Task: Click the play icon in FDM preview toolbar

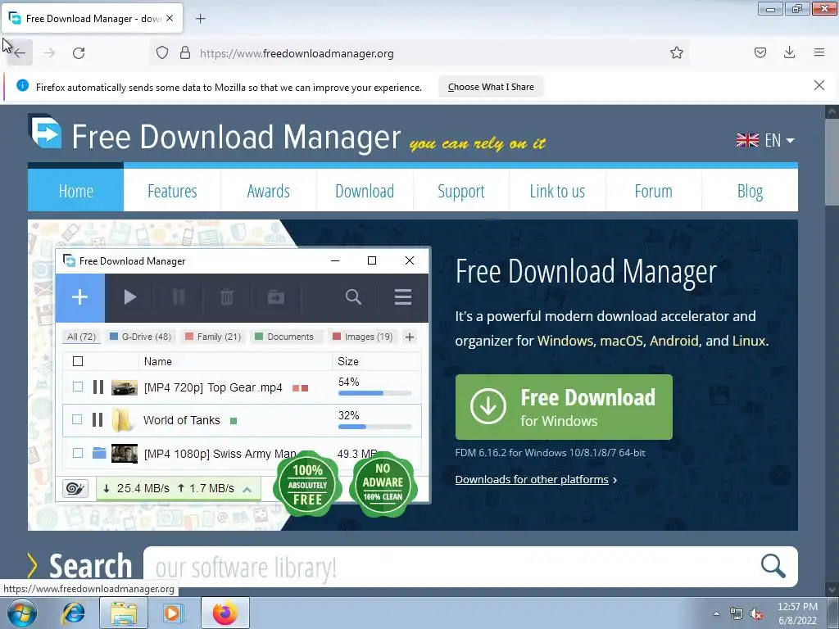Action: [x=129, y=297]
